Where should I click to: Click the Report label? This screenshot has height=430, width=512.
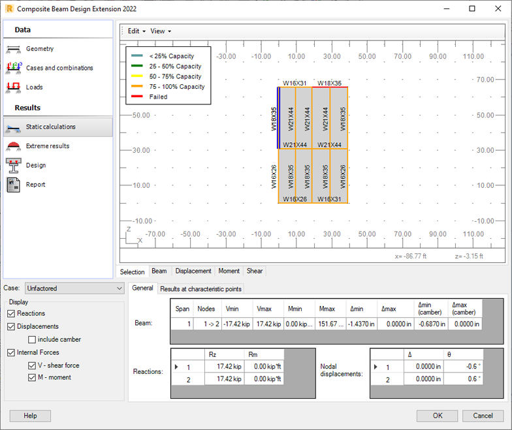pos(35,185)
